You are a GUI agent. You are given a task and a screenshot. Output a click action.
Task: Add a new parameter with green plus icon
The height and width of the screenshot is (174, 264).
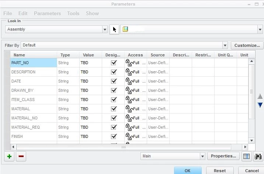pyautogui.click(x=10, y=156)
